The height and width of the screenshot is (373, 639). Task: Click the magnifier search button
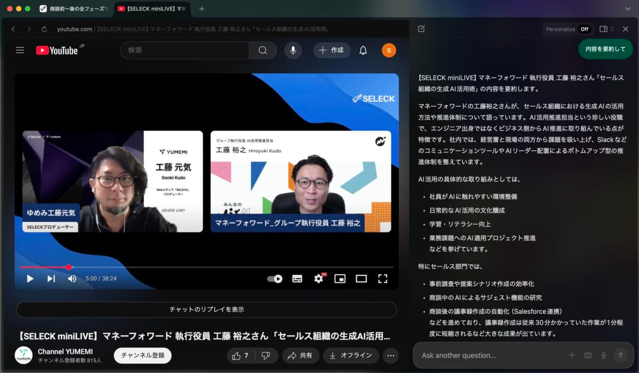263,50
